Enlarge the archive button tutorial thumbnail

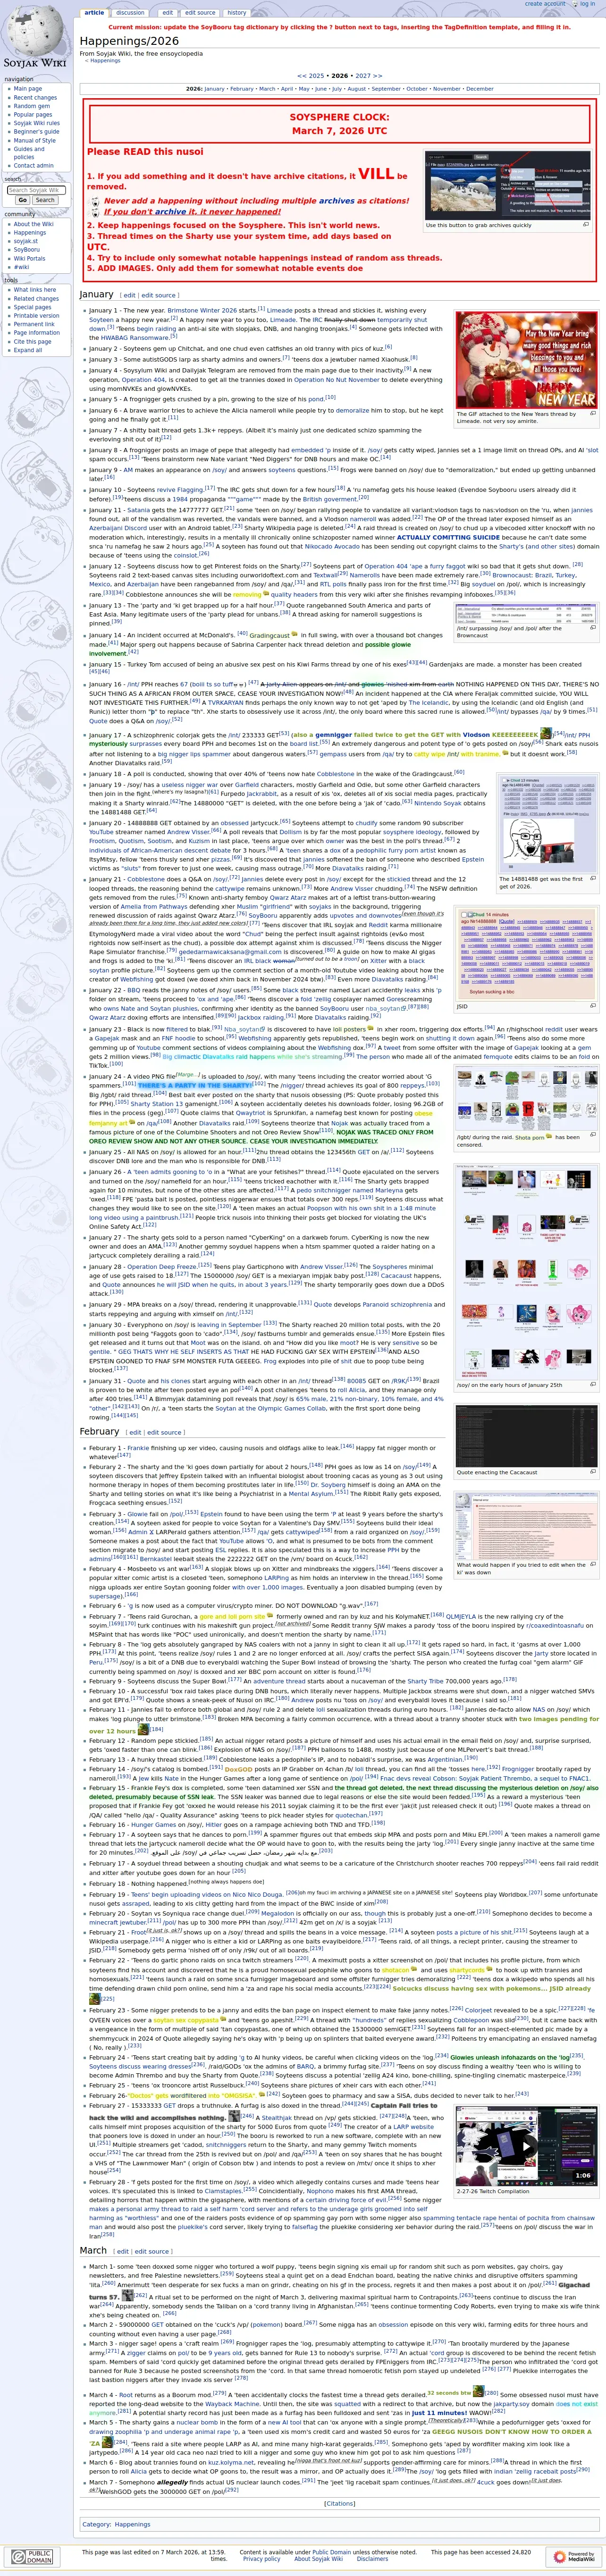(x=585, y=225)
